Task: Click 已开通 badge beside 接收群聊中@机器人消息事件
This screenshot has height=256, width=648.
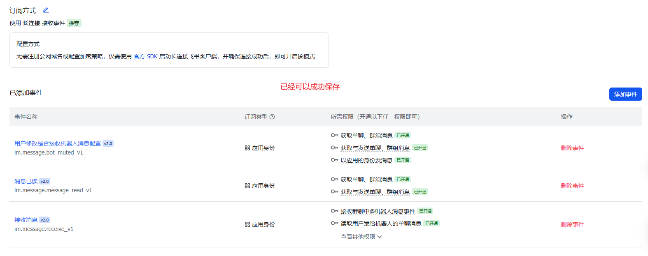Action: tap(425, 211)
